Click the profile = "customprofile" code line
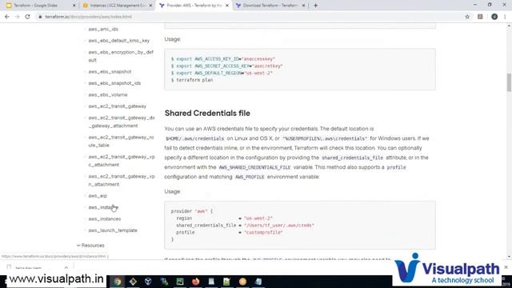Screen dimensions: 512x288 (x=230, y=233)
